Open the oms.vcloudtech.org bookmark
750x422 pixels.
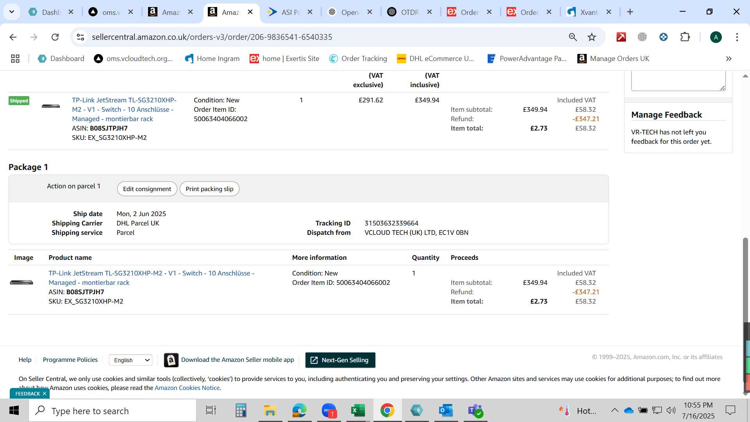[133, 59]
